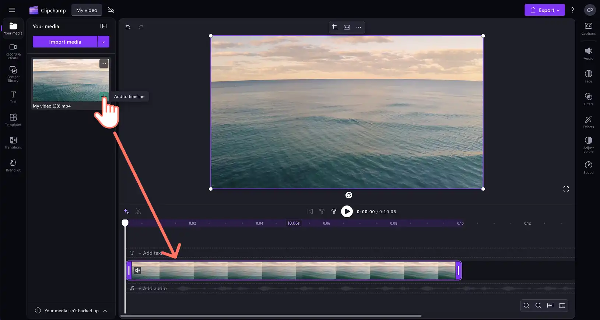Click the rightmost icon in the timeline zoom group
Viewport: 600px width, 320px height.
tap(562, 306)
